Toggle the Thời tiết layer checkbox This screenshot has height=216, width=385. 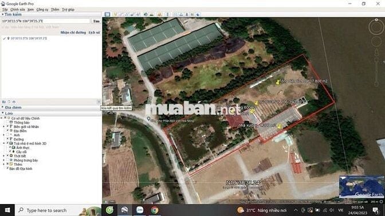(7, 155)
